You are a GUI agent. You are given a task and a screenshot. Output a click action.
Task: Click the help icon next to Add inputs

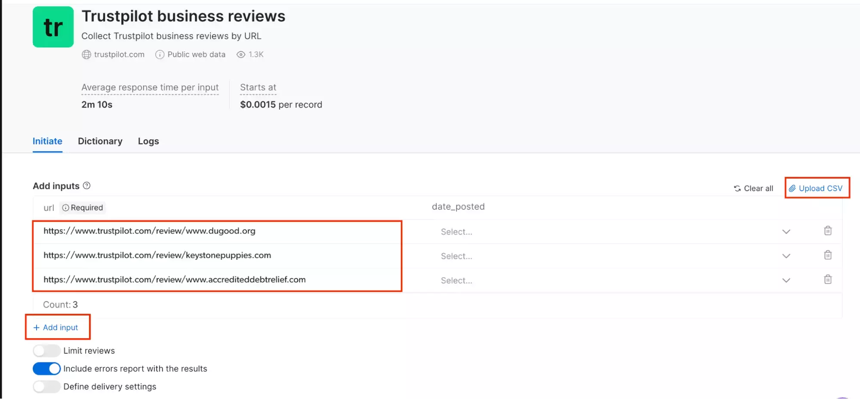click(x=87, y=186)
